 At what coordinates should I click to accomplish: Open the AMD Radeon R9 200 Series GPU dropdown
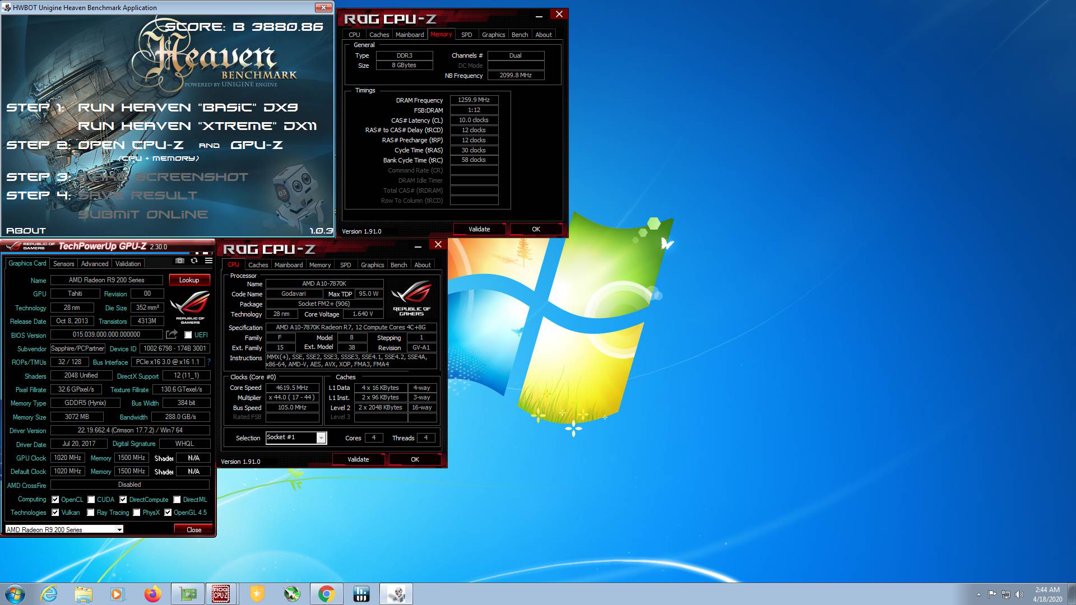pyautogui.click(x=64, y=529)
